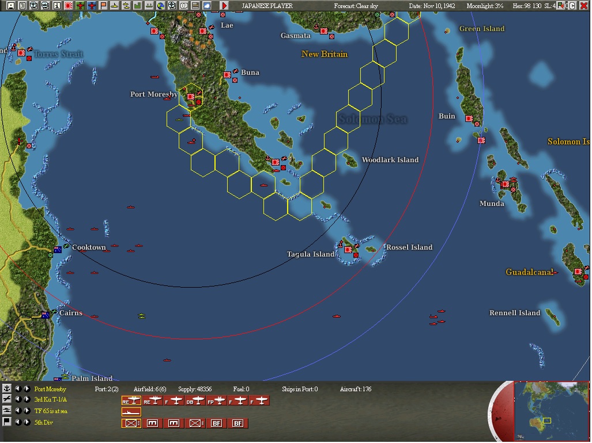Select the highlighted RE aircraft unit icon
Viewport: 592px width, 443px height.
click(131, 401)
